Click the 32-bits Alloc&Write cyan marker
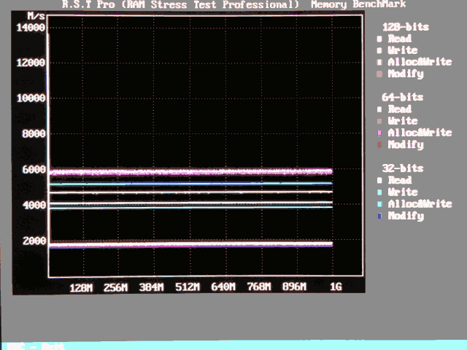Screen dimensions: 467x350 pyautogui.click(x=379, y=204)
